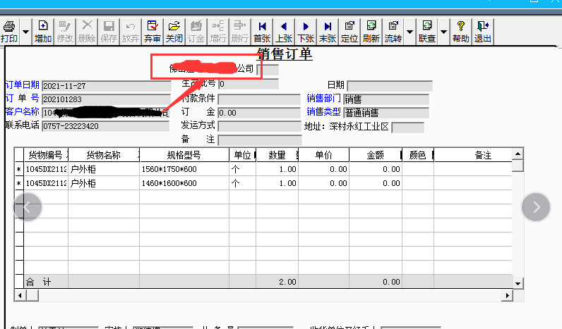Screen dimensions: 562x329
Task: Select the cell 1460*1600*600
Action: point(184,183)
